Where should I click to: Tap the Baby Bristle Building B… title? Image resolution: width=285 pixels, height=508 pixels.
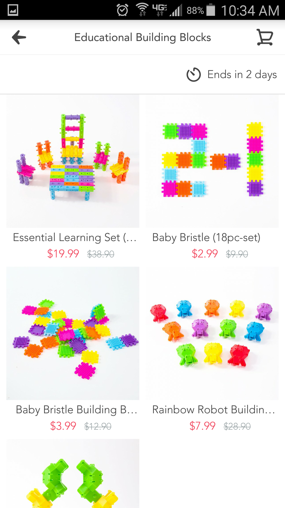pos(77,410)
